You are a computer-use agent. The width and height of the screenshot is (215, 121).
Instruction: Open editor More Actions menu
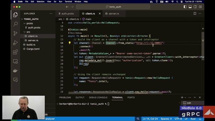tap(200, 13)
